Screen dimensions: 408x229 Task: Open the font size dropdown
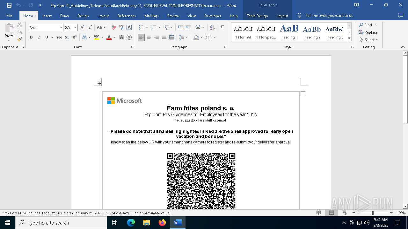pyautogui.click(x=75, y=28)
